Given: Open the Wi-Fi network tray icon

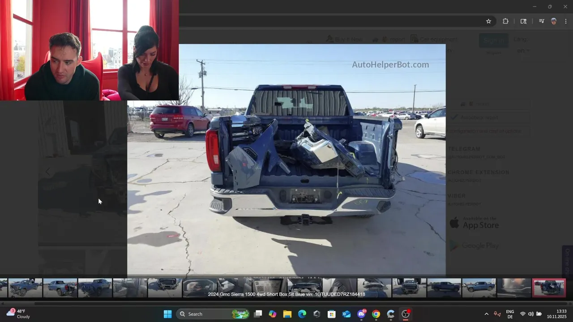Looking at the screenshot, I should point(522,314).
